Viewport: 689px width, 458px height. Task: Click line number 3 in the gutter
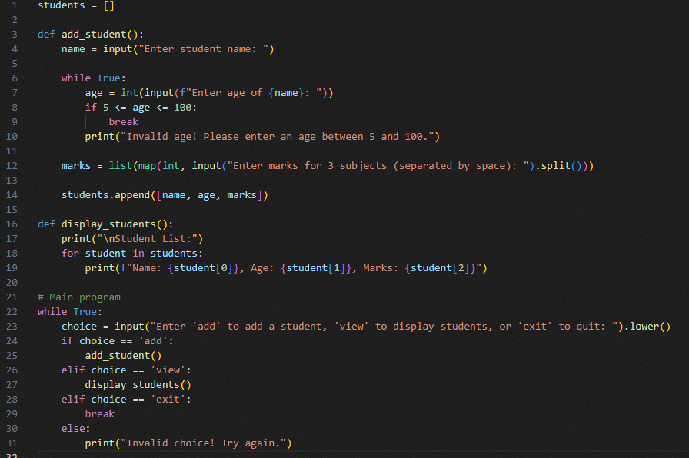(15, 35)
